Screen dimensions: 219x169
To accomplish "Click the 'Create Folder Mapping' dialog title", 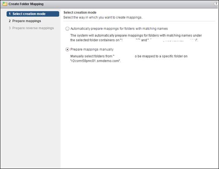I will tap(26, 4).
